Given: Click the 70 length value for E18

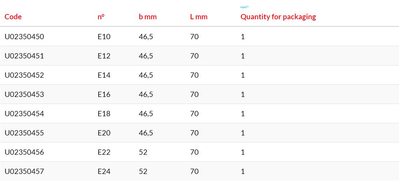Looking at the screenshot, I should pos(194,113).
